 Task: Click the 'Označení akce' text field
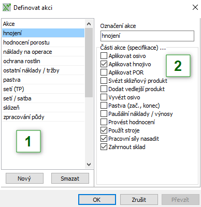click(x=147, y=36)
